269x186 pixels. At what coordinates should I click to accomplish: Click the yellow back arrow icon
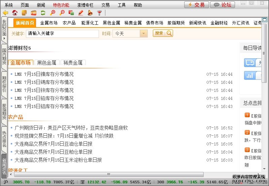[5, 13]
